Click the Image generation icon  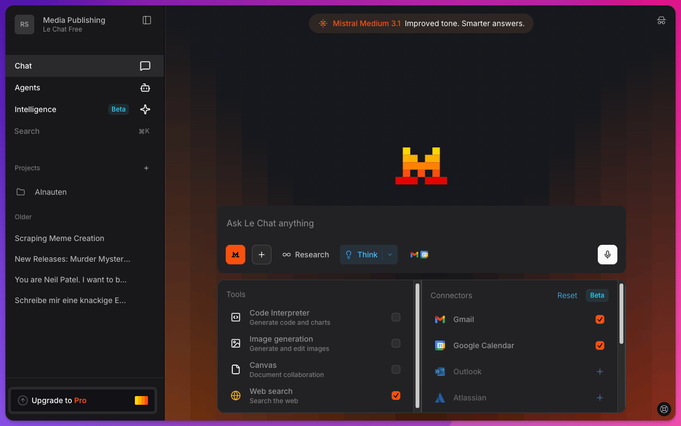[236, 343]
